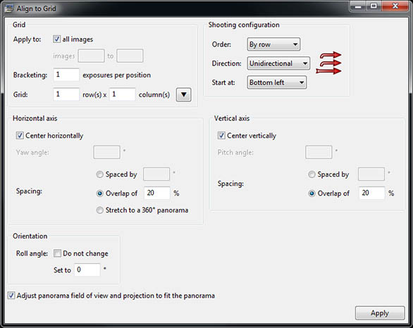Toggle Center vertically checkbox

(221, 135)
